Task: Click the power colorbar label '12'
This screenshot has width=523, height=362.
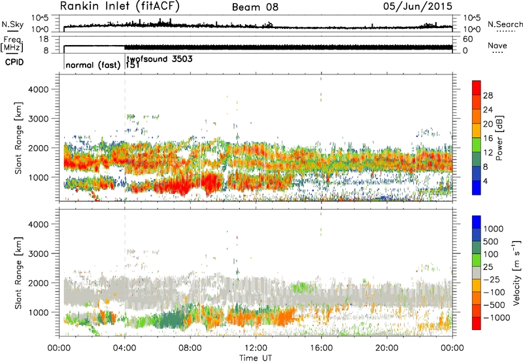Action: (x=488, y=152)
